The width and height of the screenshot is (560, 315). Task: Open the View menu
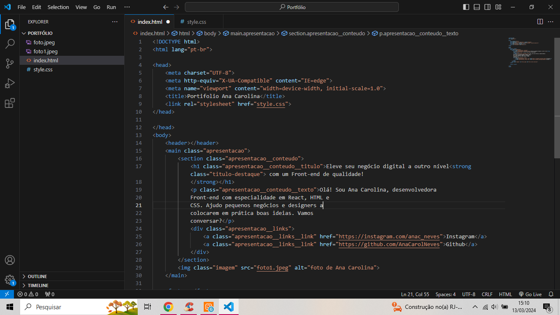[81, 7]
